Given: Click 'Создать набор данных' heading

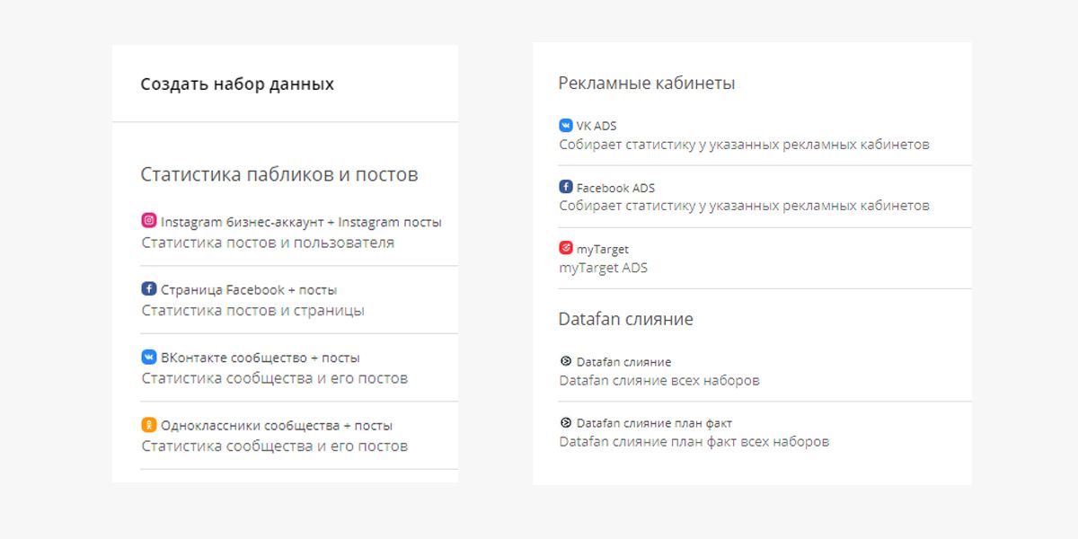Looking at the screenshot, I should click(x=237, y=84).
